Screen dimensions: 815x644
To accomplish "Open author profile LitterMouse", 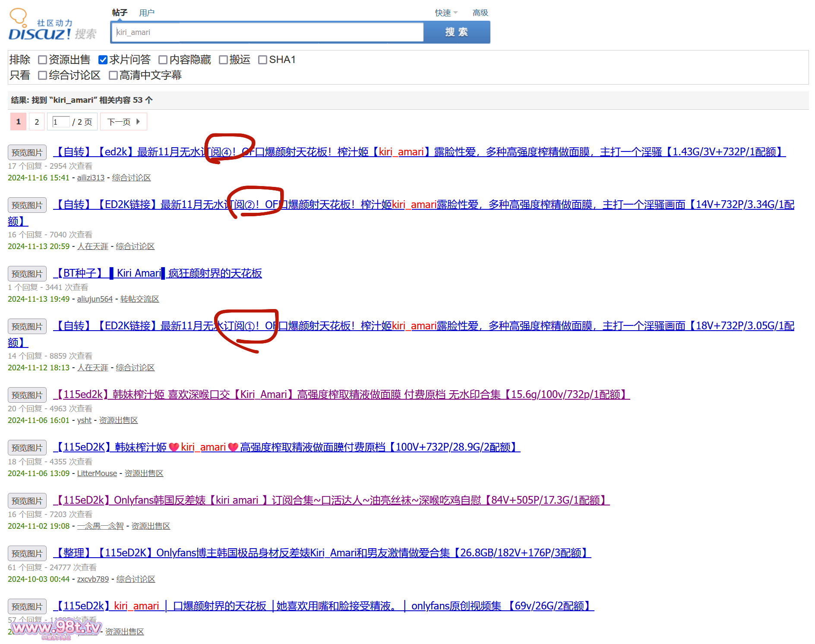I will [x=97, y=474].
